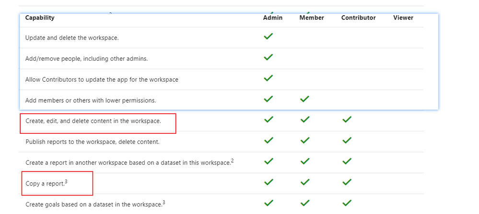Viewport: 479px width, 214px height.
Task: Click the Admin checkmark for Add members row
Action: (268, 99)
